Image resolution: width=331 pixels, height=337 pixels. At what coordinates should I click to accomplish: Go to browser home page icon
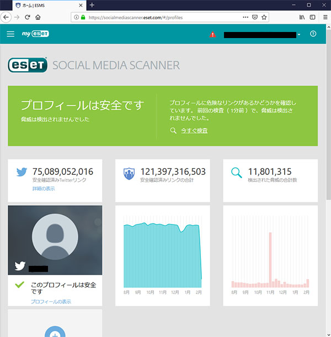38,17
